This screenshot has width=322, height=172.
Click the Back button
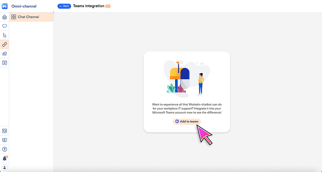click(x=64, y=6)
